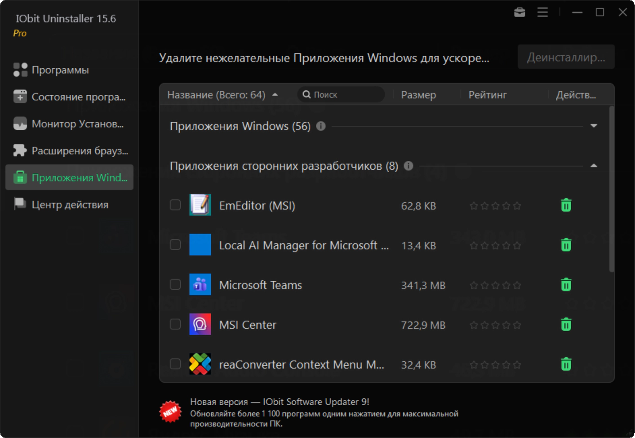
Task: Click the Local AI Manager blue icon
Action: tap(200, 245)
